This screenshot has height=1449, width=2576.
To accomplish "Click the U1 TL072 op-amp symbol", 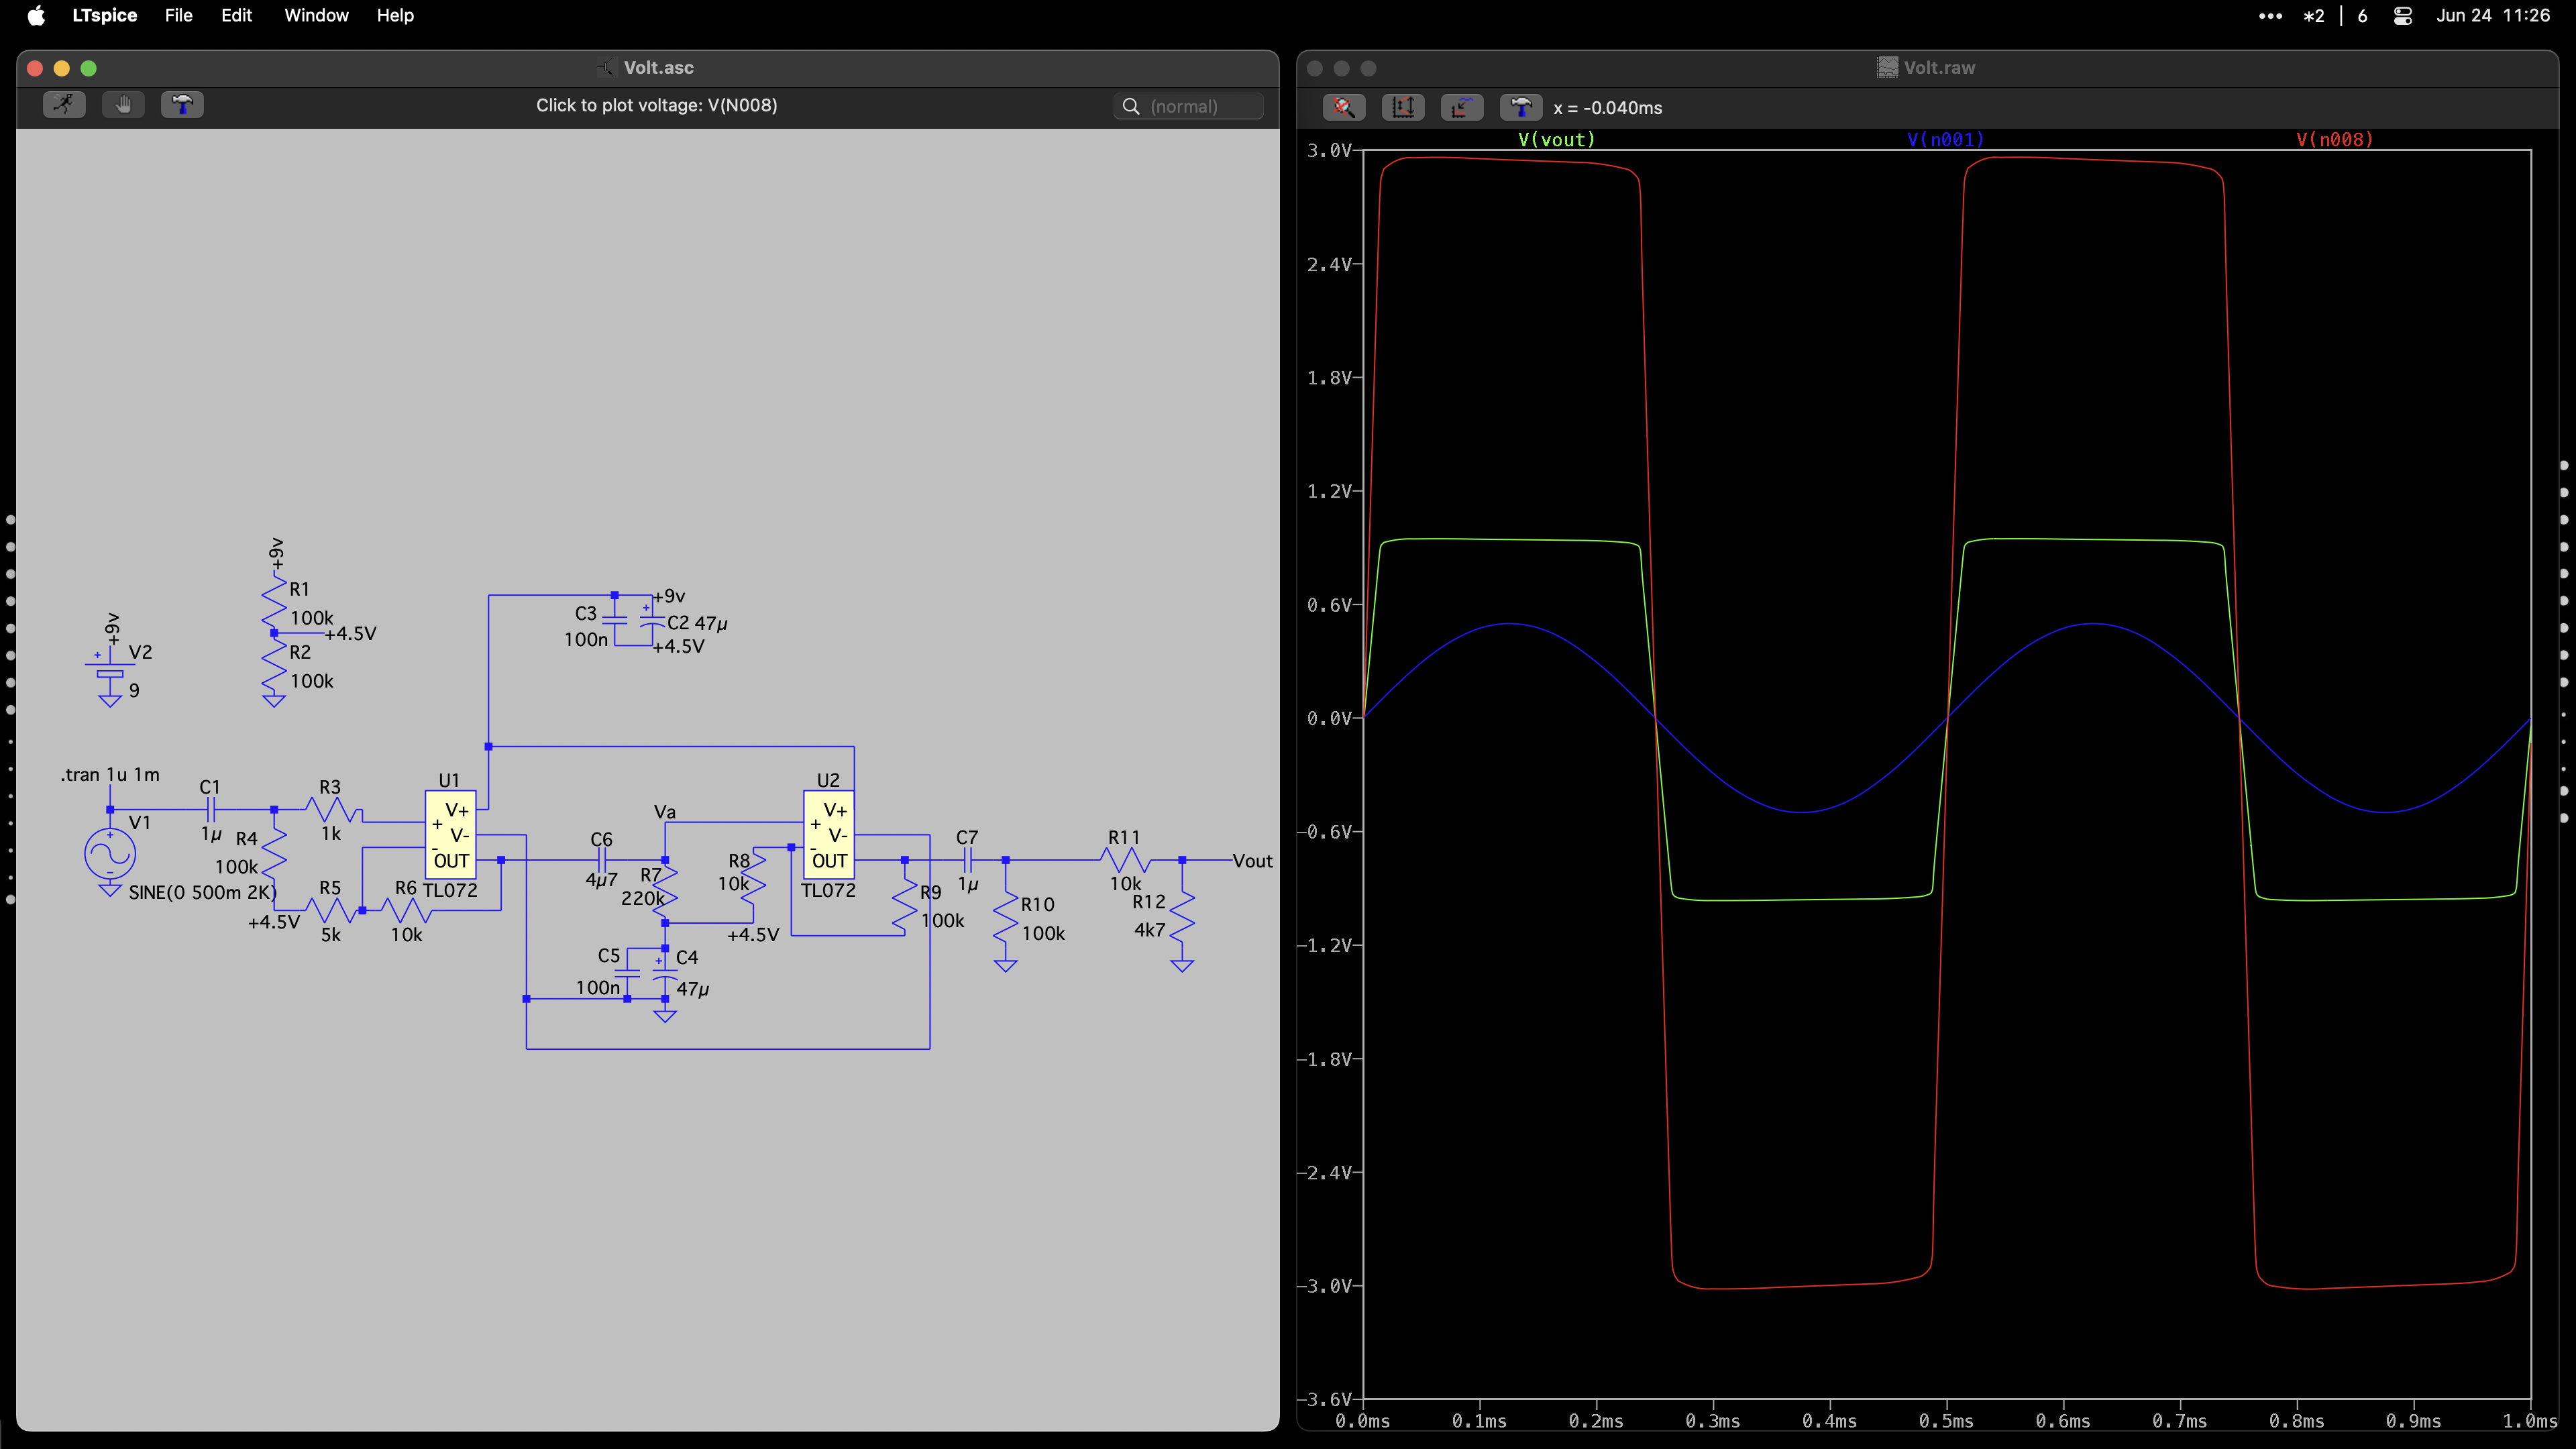I will (x=450, y=835).
